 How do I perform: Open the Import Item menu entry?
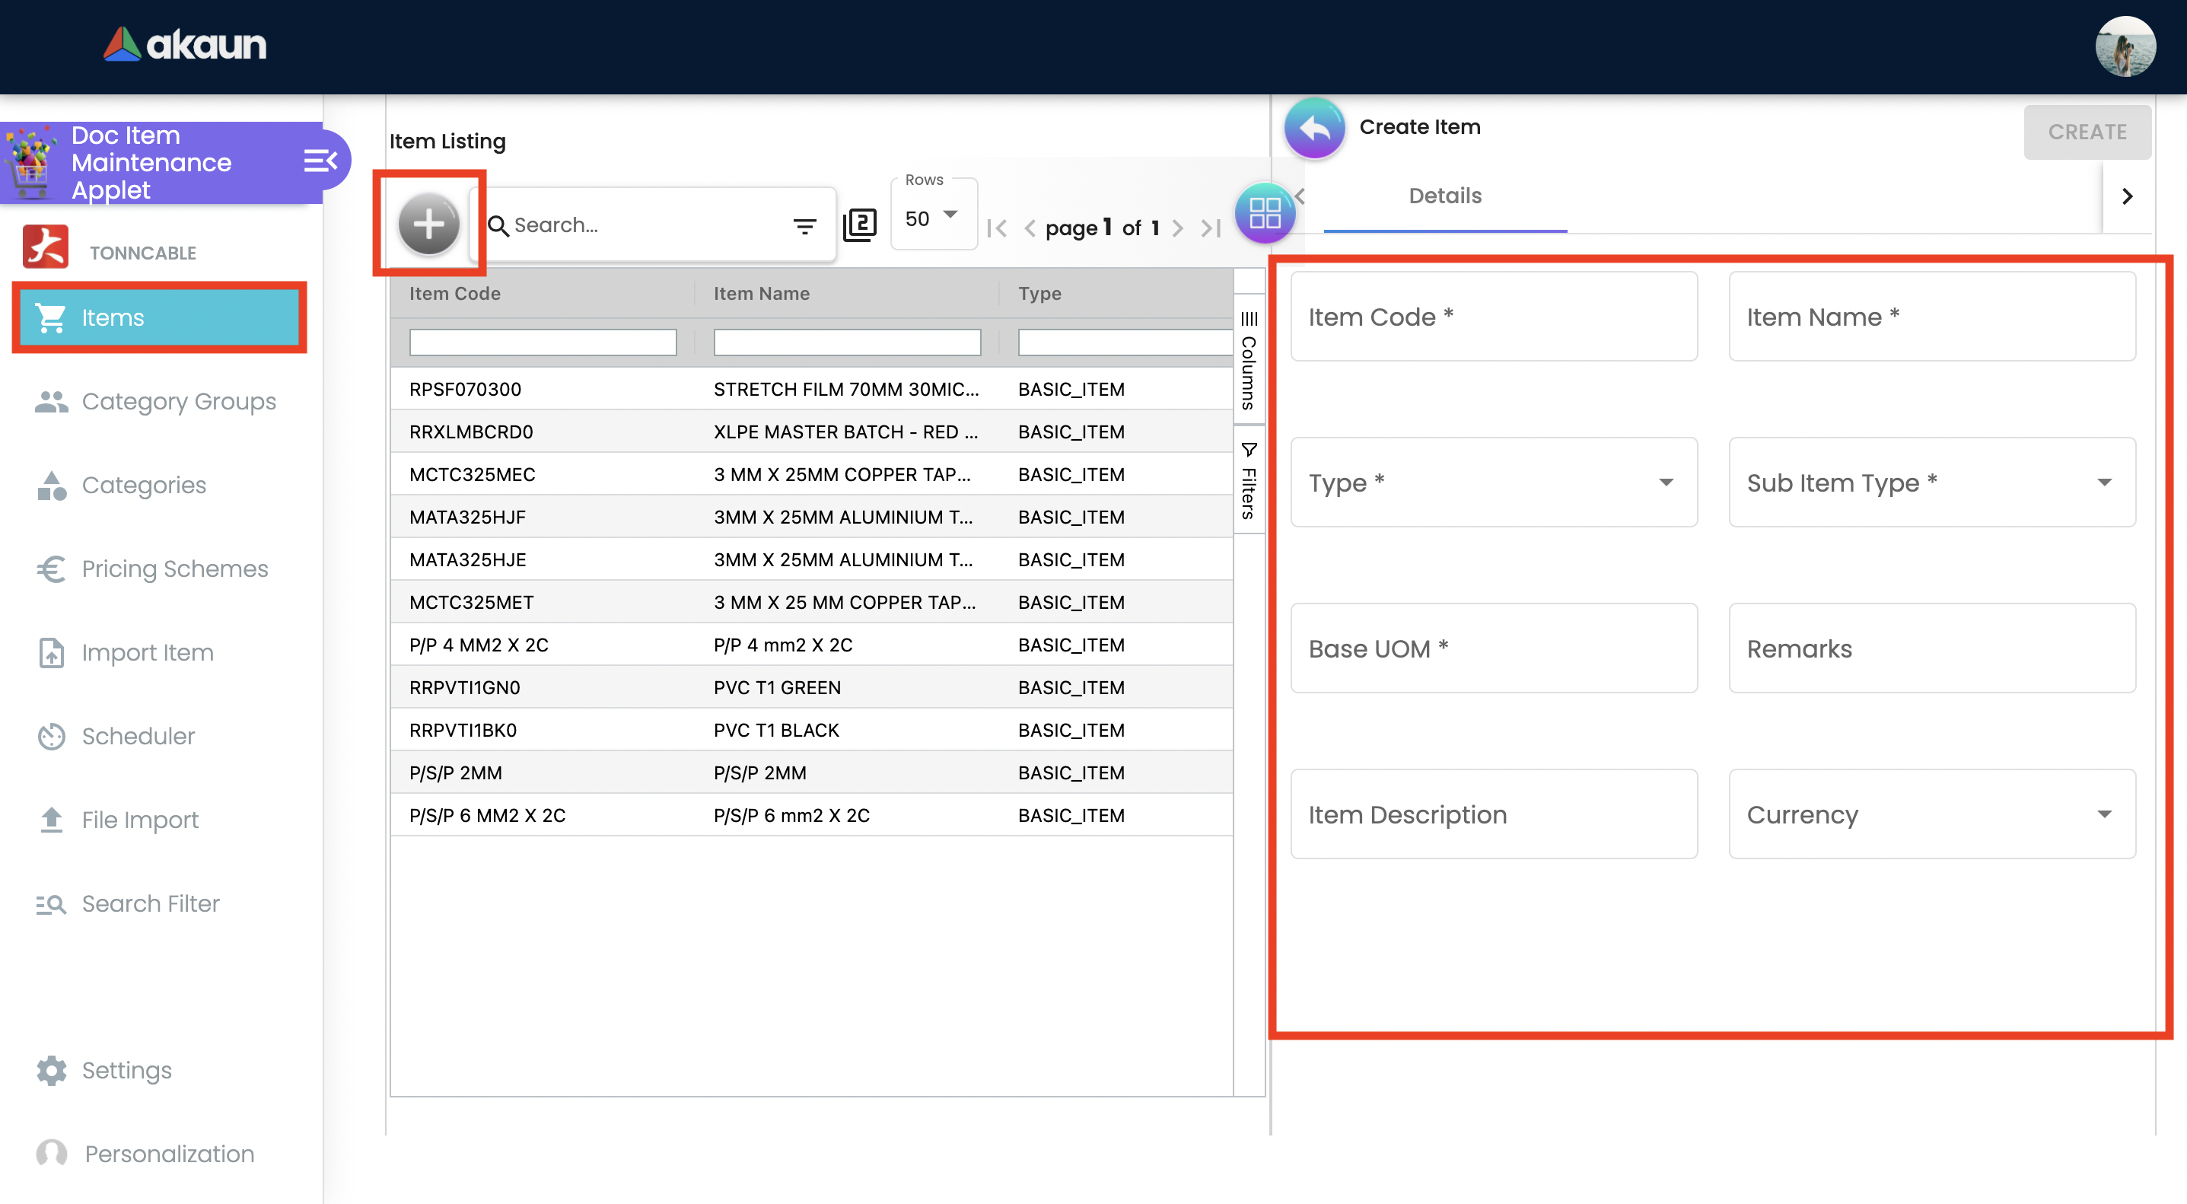click(148, 652)
